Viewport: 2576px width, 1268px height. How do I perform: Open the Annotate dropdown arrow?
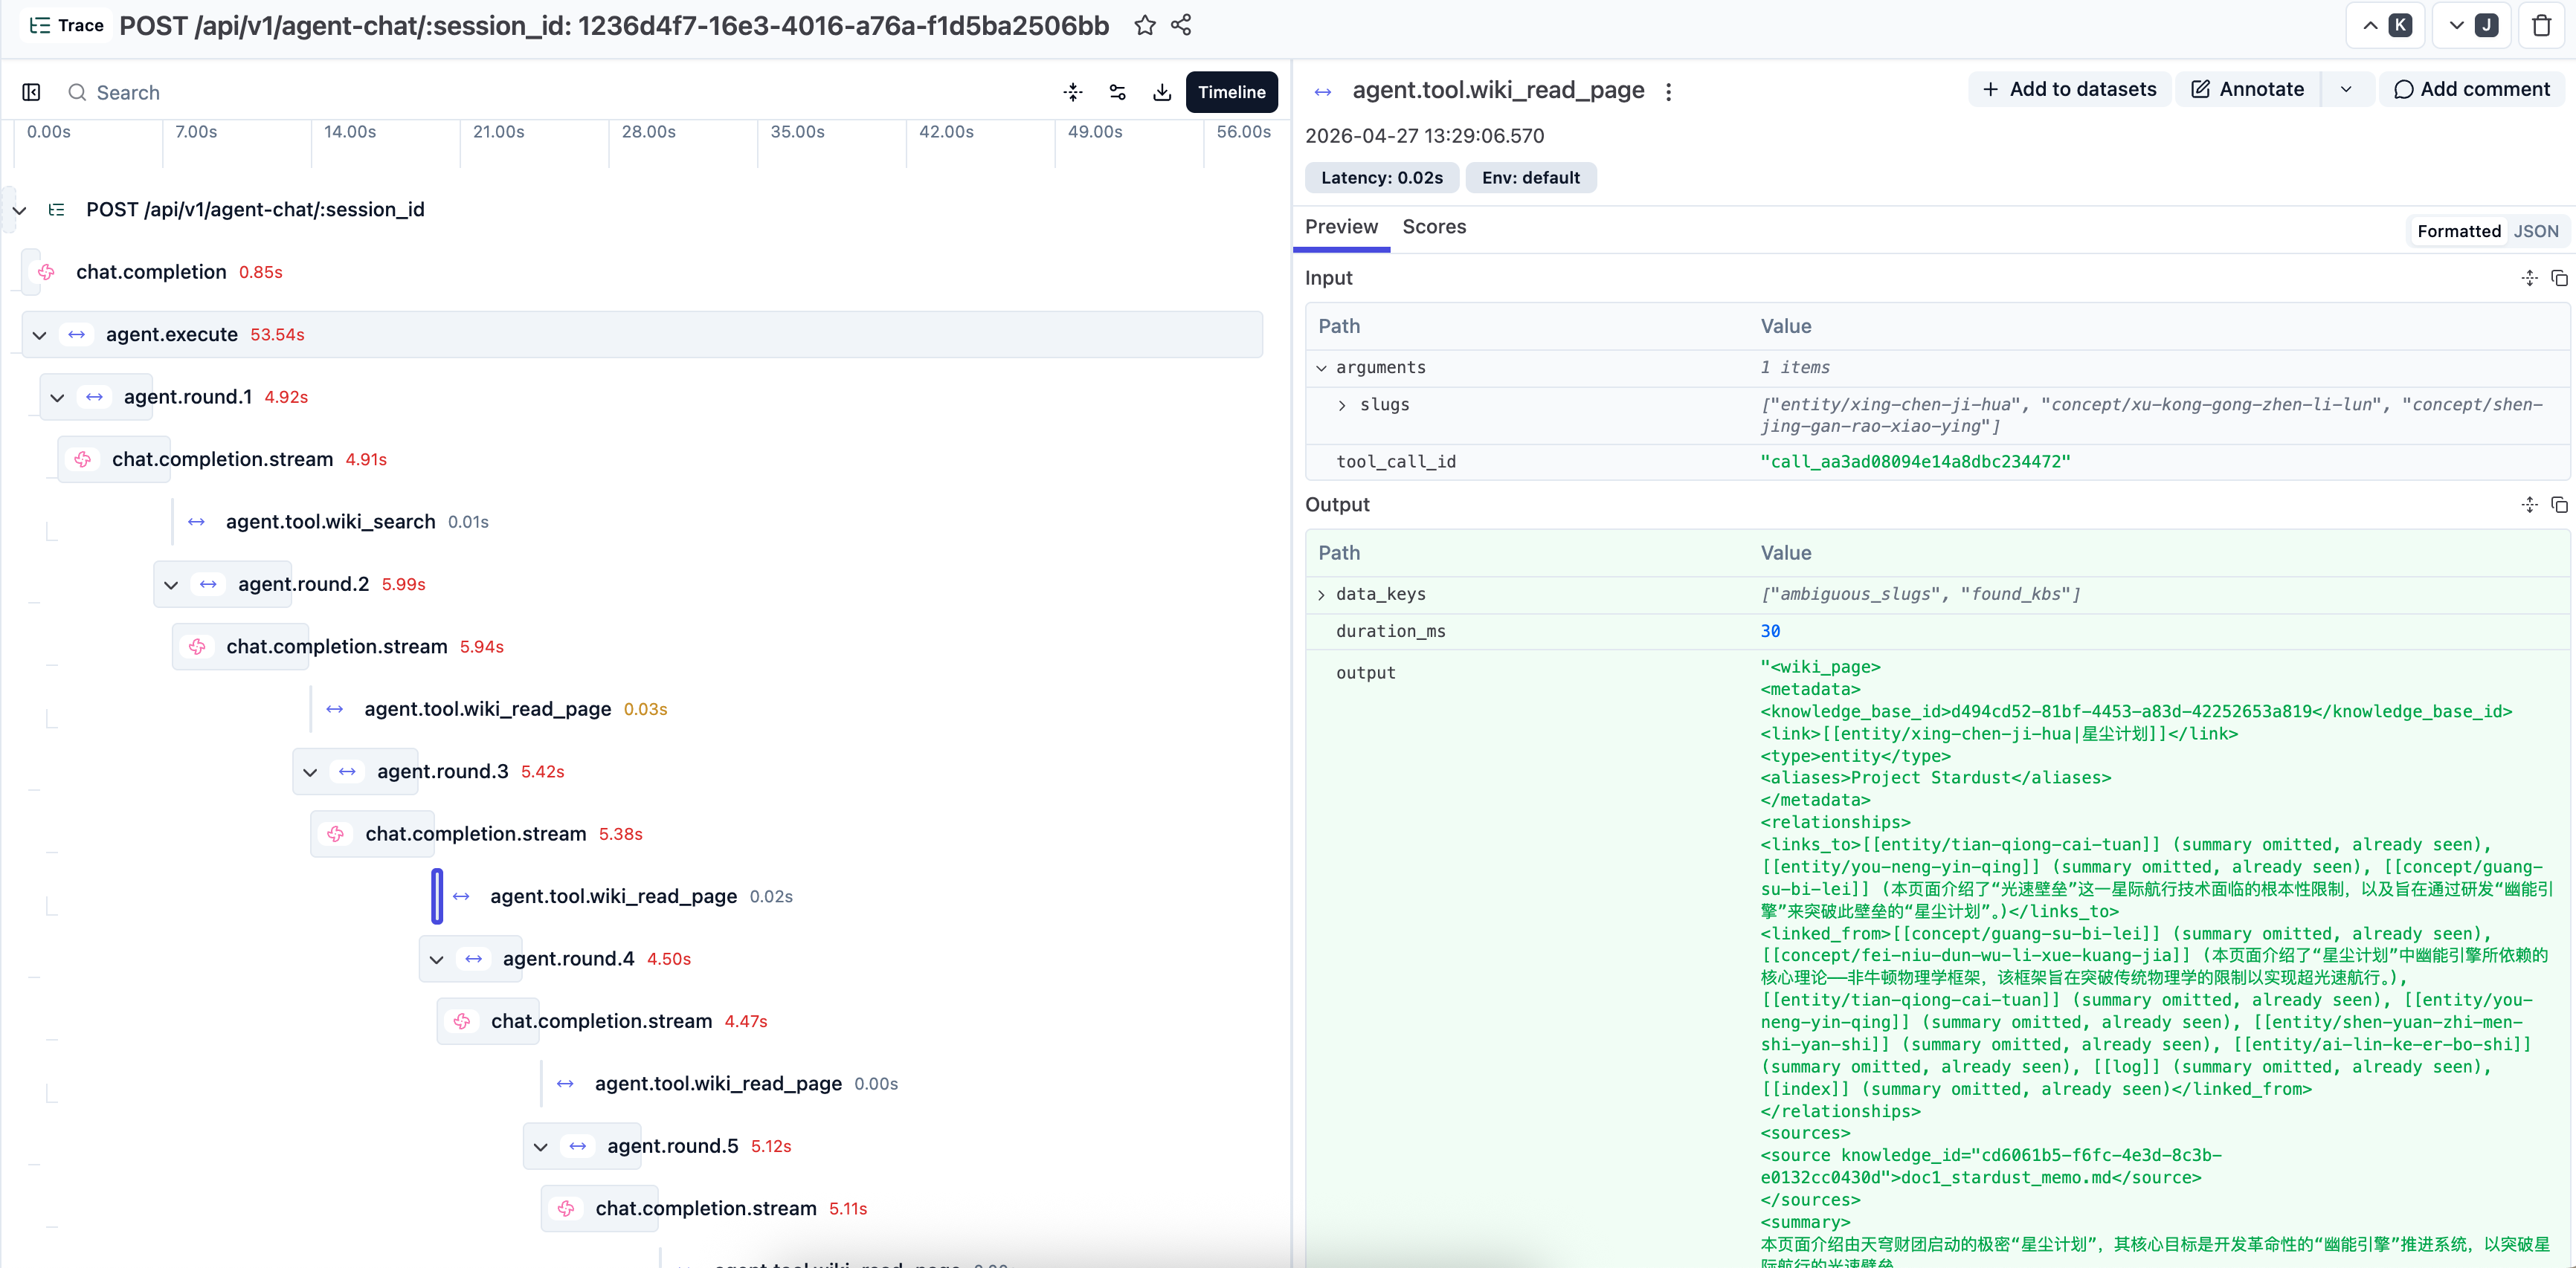click(2346, 89)
